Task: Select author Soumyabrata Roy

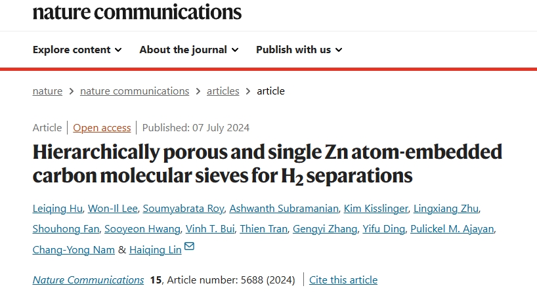Action: [x=183, y=208]
